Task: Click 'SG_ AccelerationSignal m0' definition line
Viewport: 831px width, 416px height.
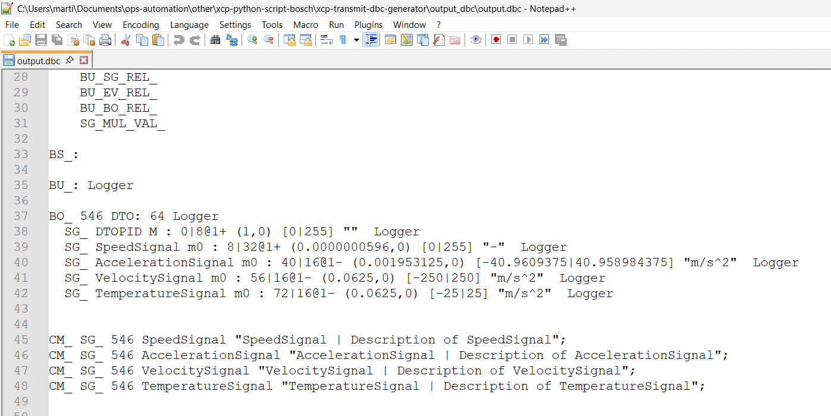Action: coord(431,263)
